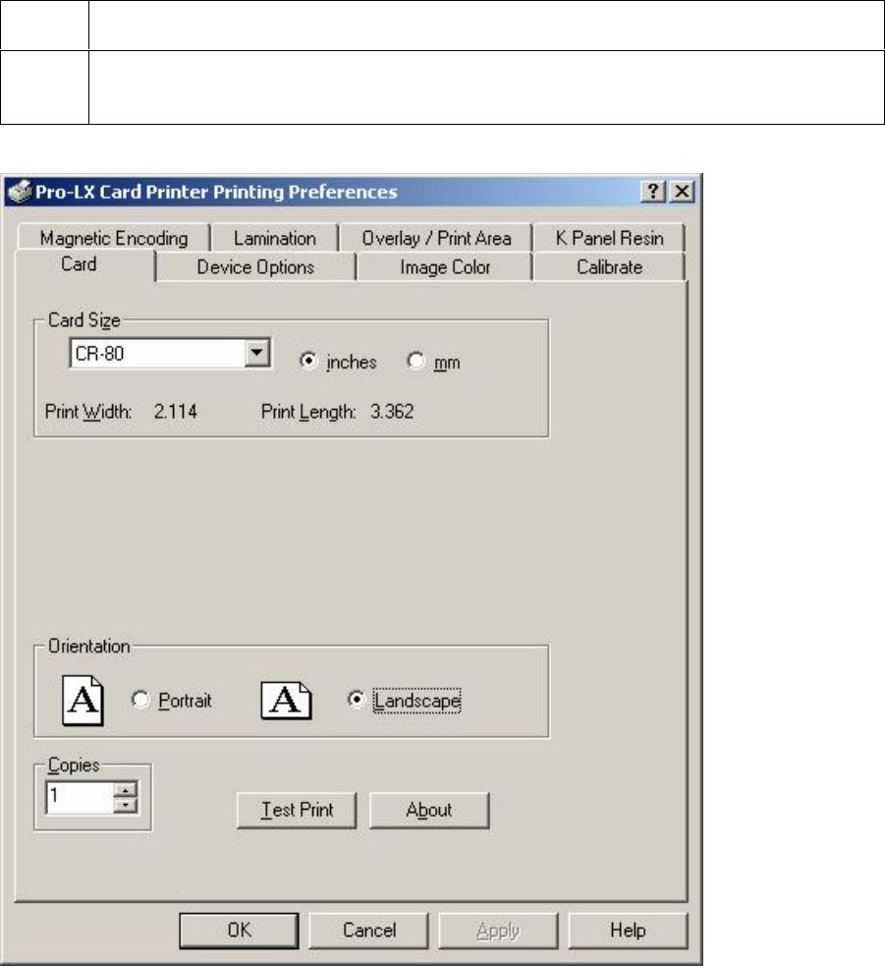
Task: Click the Test Print button
Action: (x=297, y=810)
